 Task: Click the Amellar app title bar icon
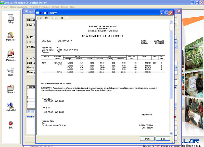pos(2,3)
